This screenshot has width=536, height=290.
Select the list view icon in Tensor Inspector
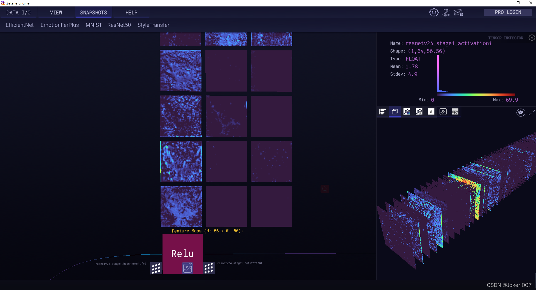point(382,111)
